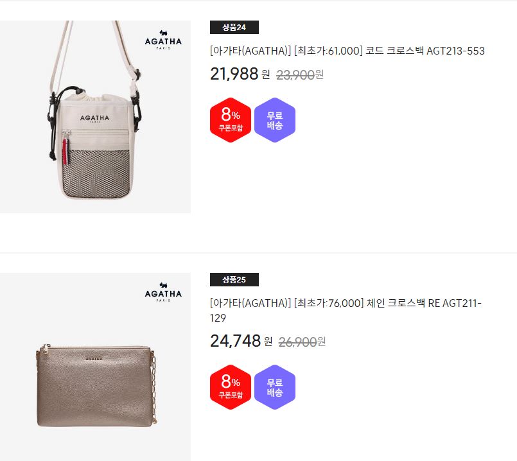This screenshot has width=517, height=461.
Task: Click the crossed-out 23,900원 original price
Action: click(x=300, y=75)
